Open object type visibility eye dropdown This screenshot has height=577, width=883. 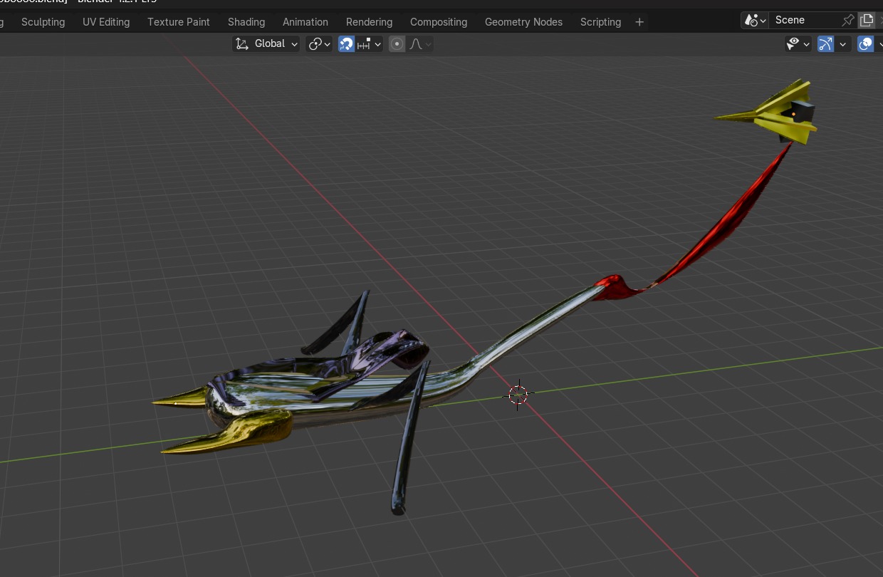coord(798,44)
